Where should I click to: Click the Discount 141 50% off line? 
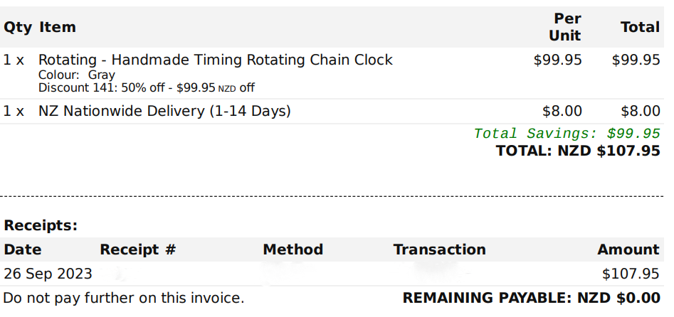147,88
